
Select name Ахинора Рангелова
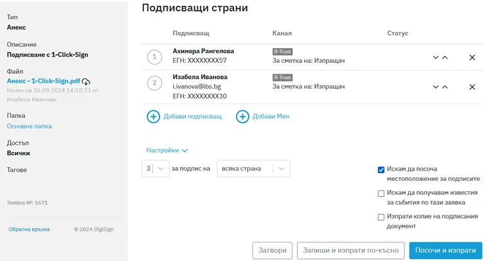(203, 51)
